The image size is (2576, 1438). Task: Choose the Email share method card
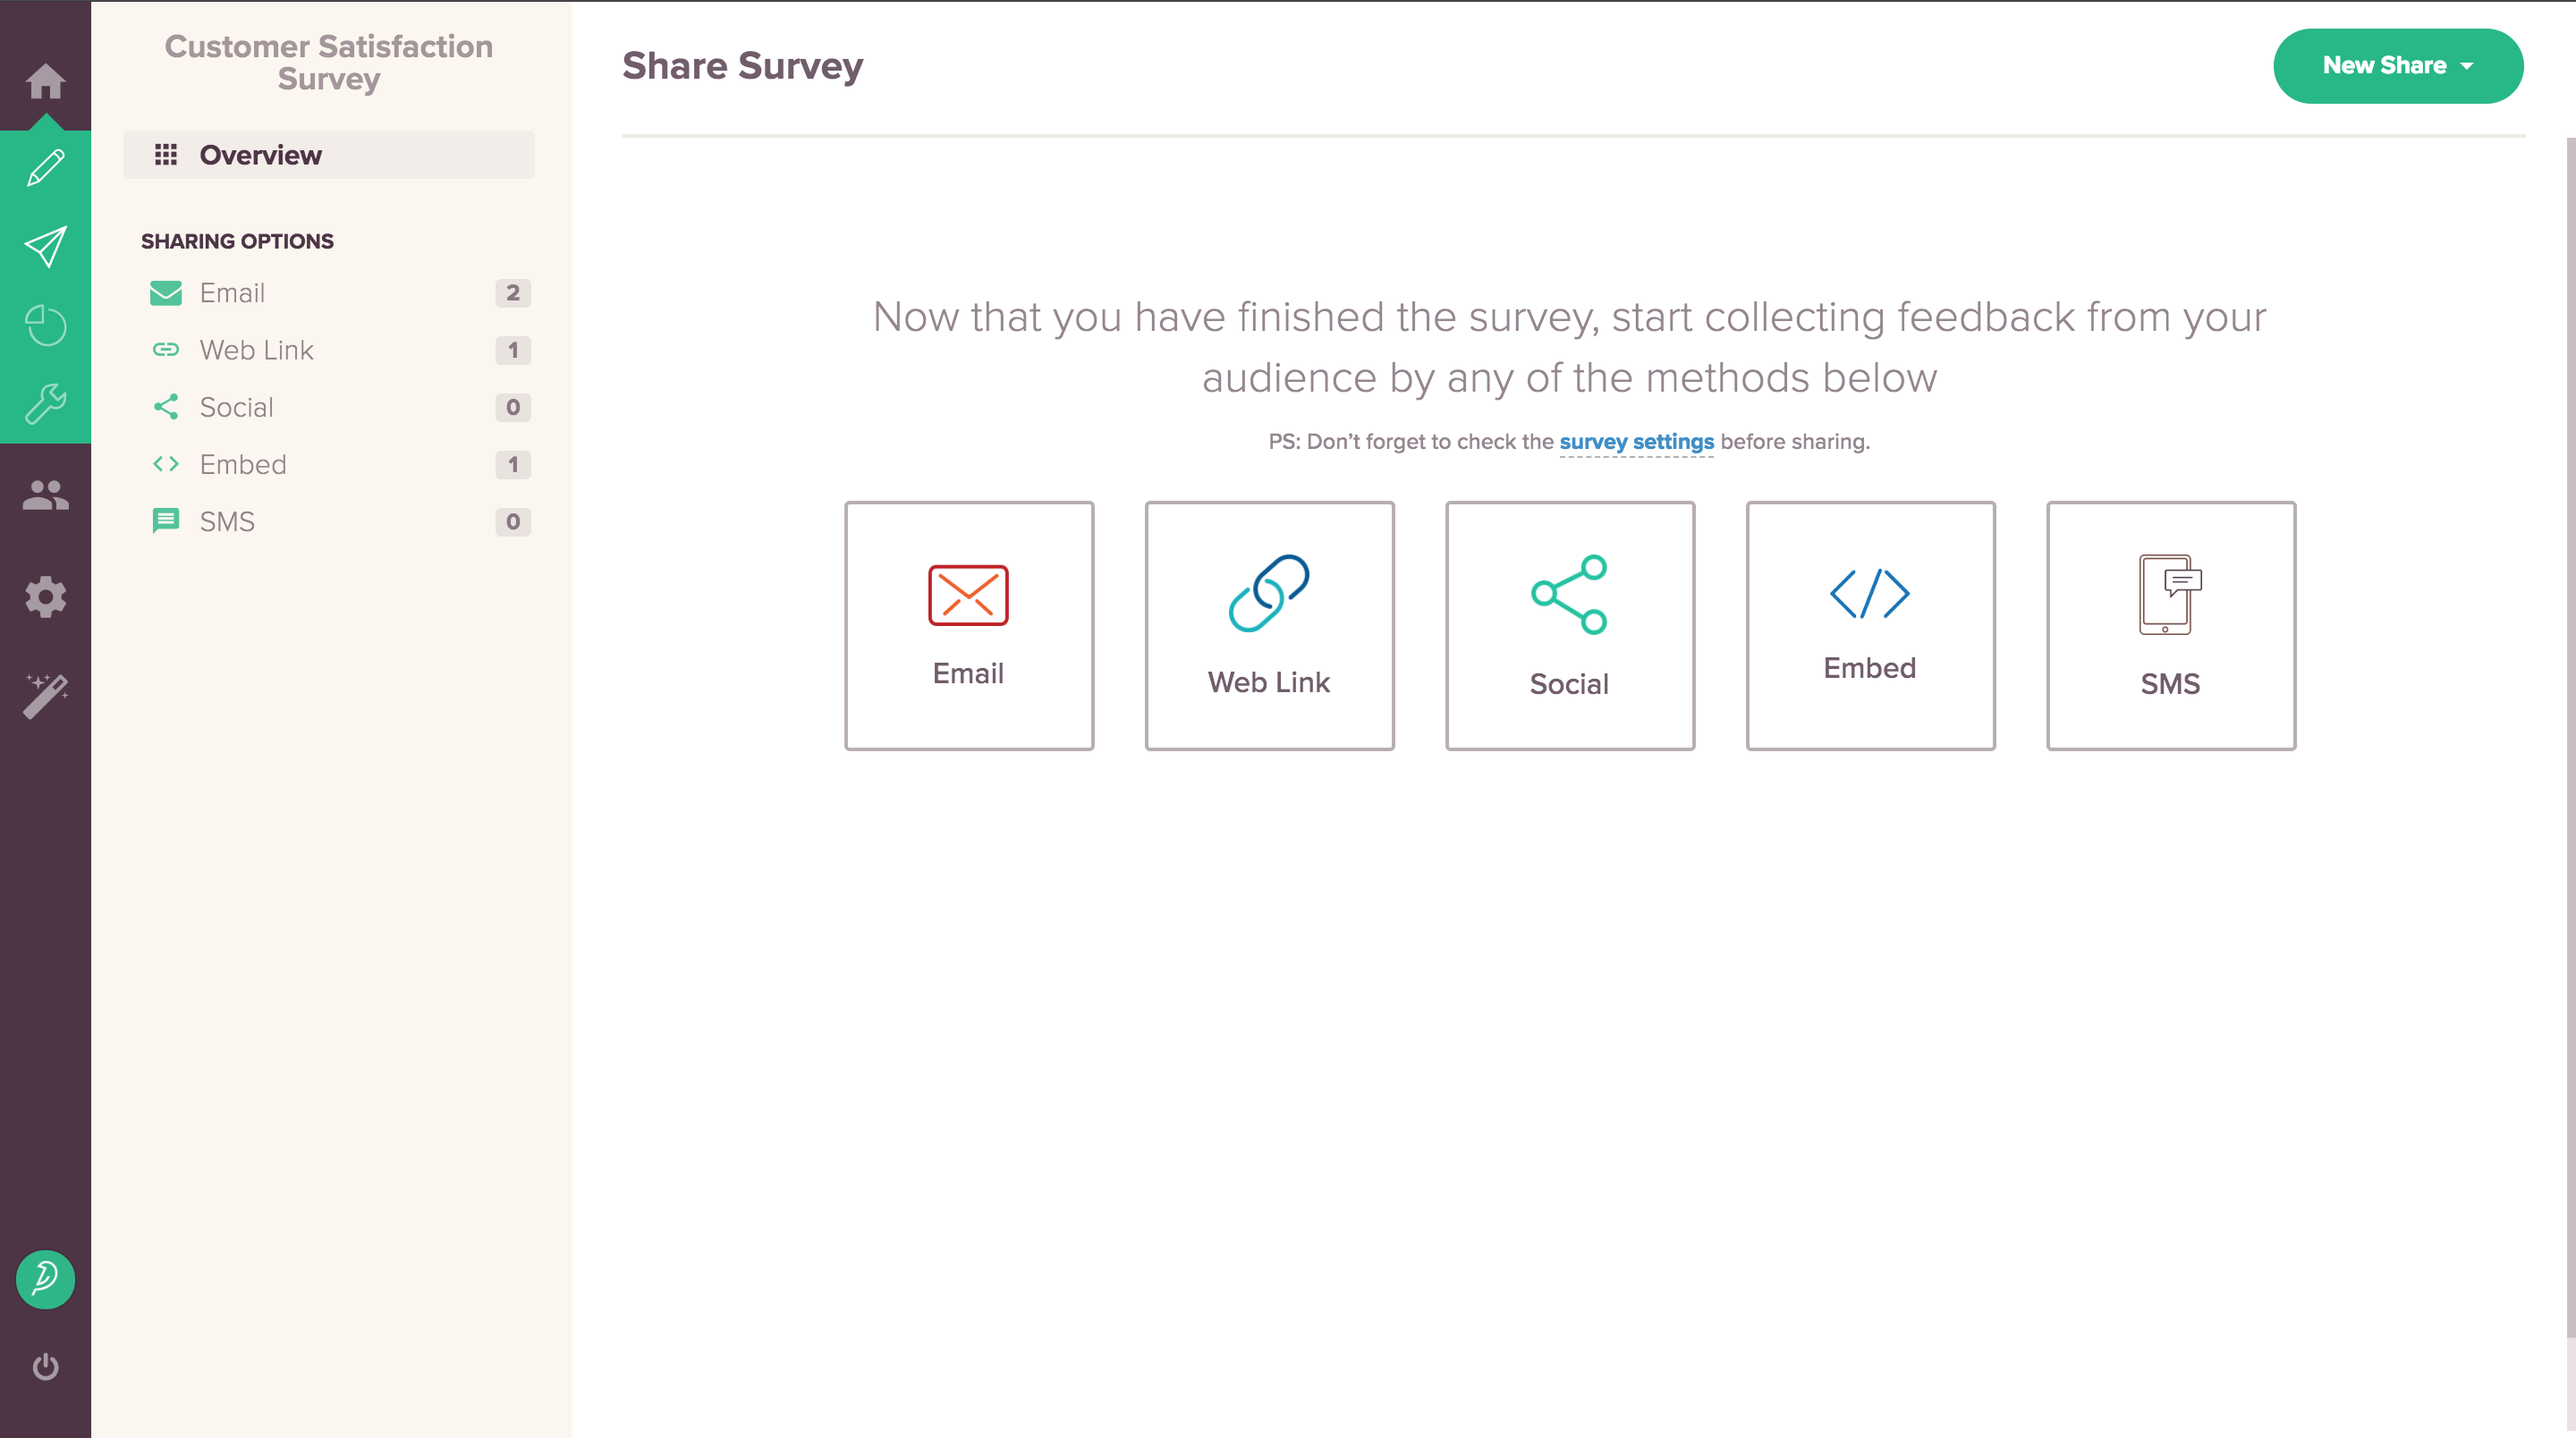point(968,626)
